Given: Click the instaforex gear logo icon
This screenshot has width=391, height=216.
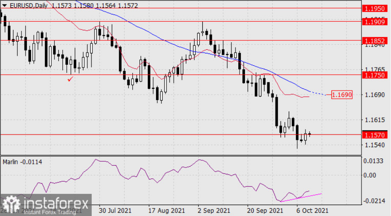Looking at the screenshot, I should click(11, 205).
